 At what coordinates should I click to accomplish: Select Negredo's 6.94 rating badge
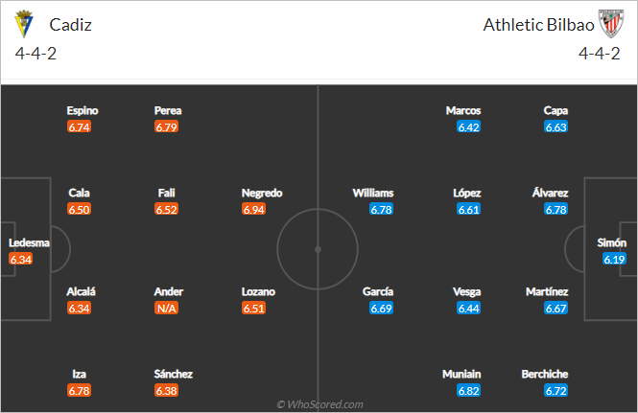[254, 209]
